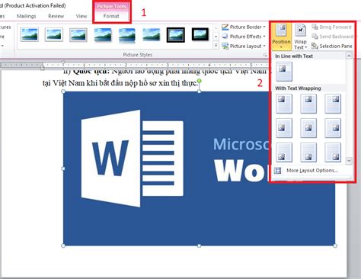
Task: Position picture bottom left with text wrapping
Action: (284, 152)
